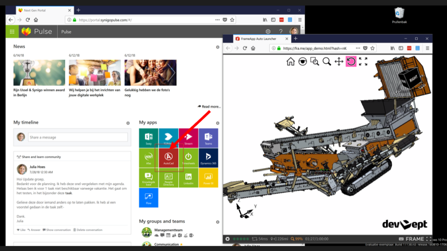This screenshot has height=251, width=447.
Task: Toggle the eye visibility icon in viewer
Action: pyautogui.click(x=302, y=61)
